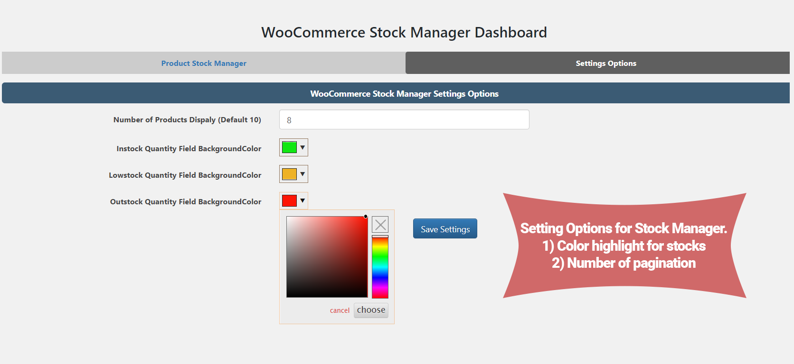The height and width of the screenshot is (364, 794).
Task: Click the green Instock color swatch
Action: [x=289, y=147]
